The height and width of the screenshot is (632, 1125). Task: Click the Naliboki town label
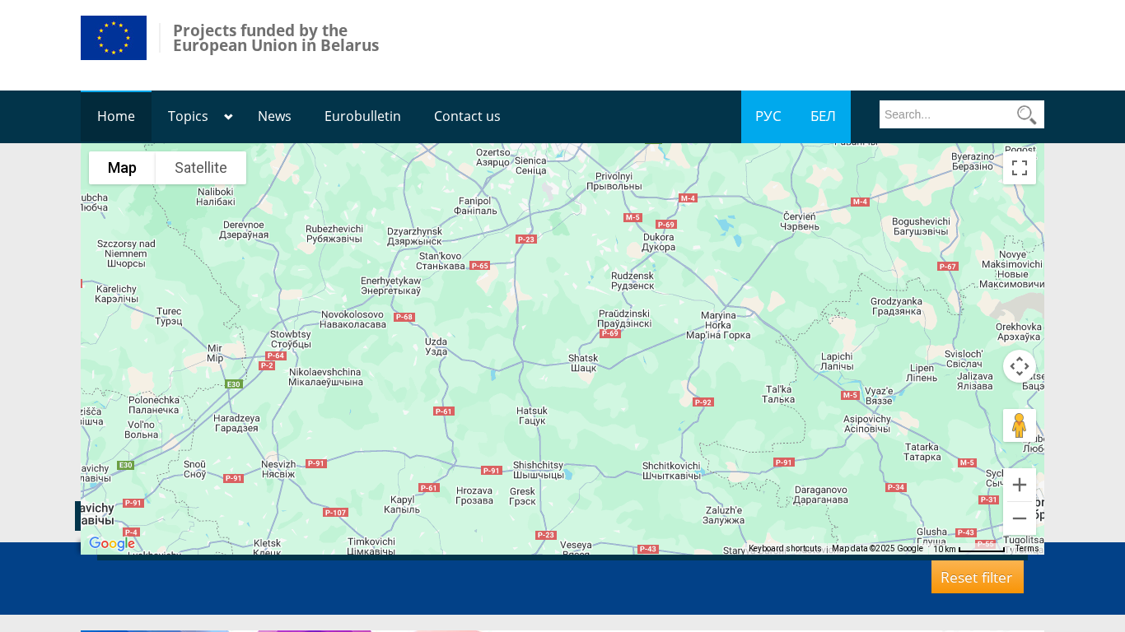(217, 197)
